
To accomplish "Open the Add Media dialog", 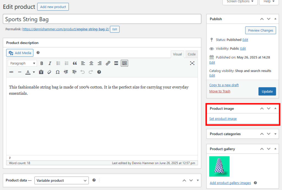I will point(20,53).
